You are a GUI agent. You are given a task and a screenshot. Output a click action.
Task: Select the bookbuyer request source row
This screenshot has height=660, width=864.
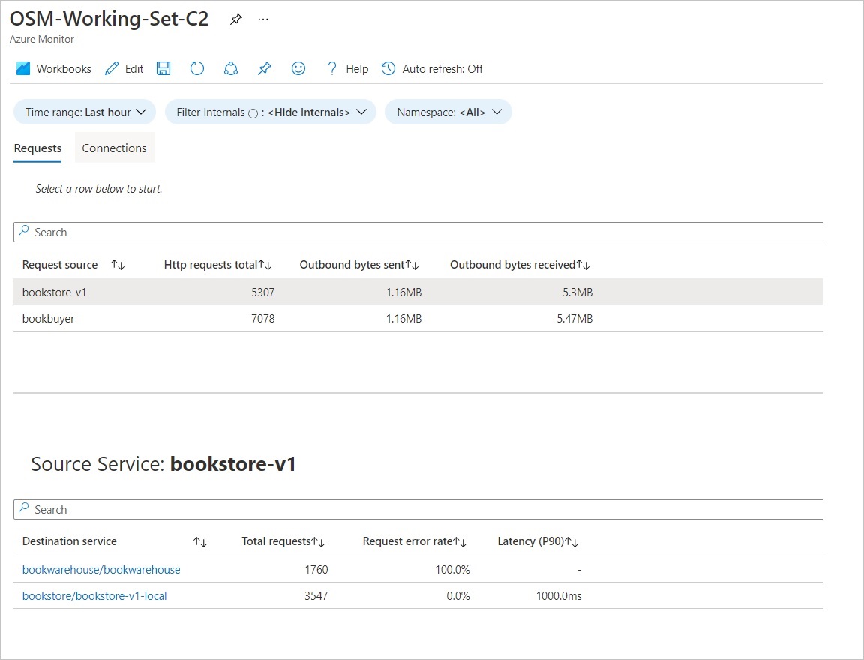[418, 319]
